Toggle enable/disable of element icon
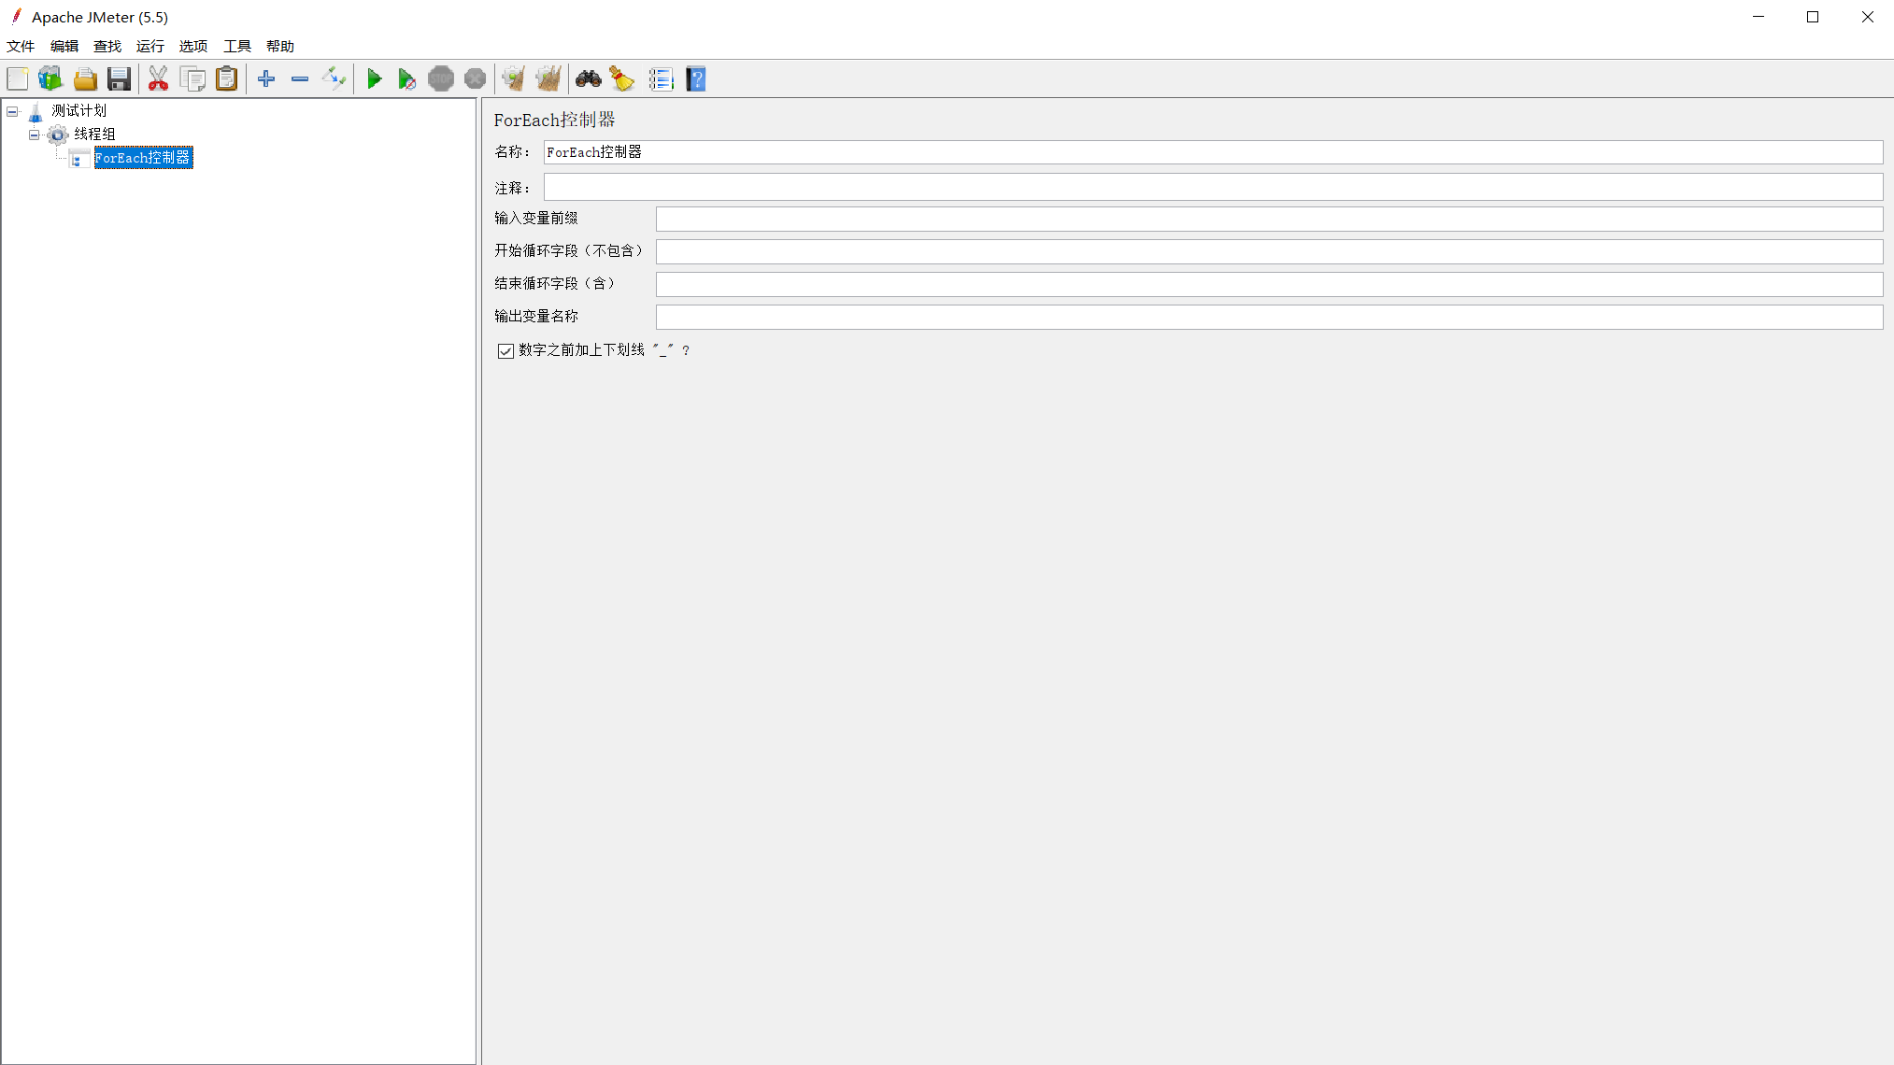Screen dimensions: 1894x1065 coord(334,79)
